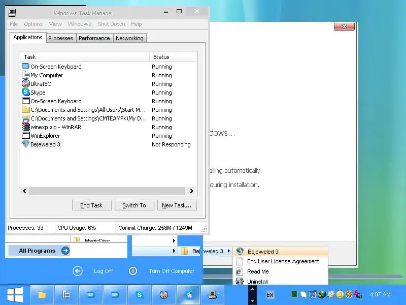
Task: Open the yellow folder taskbar button
Action: click(x=42, y=295)
